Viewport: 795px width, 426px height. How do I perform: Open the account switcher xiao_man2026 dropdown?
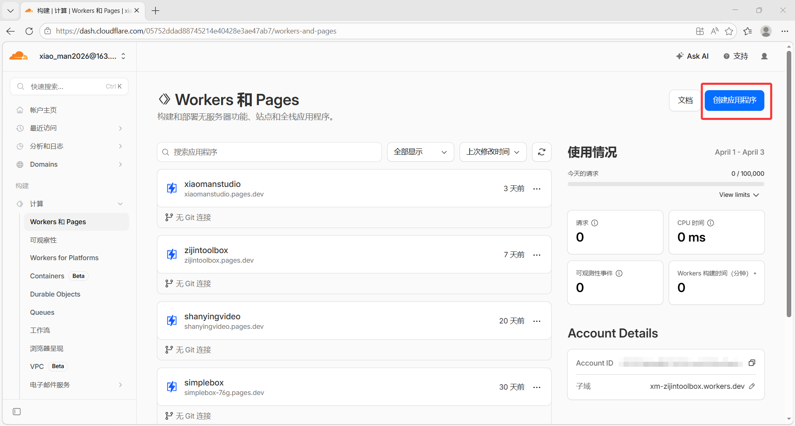(82, 56)
